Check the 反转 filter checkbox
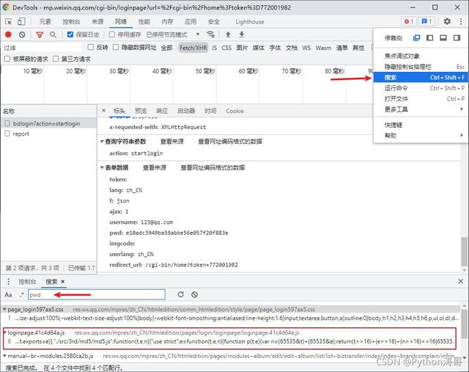469x372 pixels. [90, 47]
